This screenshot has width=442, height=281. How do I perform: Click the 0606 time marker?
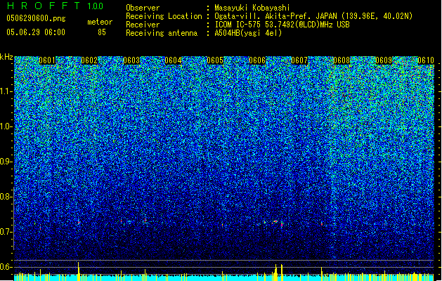(257, 60)
